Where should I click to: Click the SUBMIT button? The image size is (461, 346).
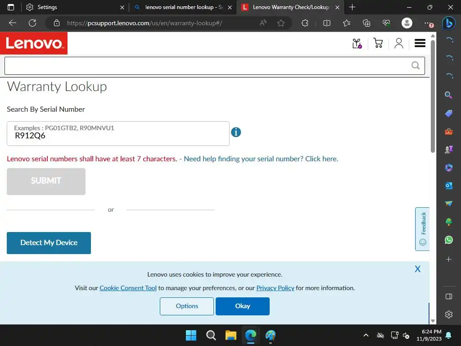46,182
